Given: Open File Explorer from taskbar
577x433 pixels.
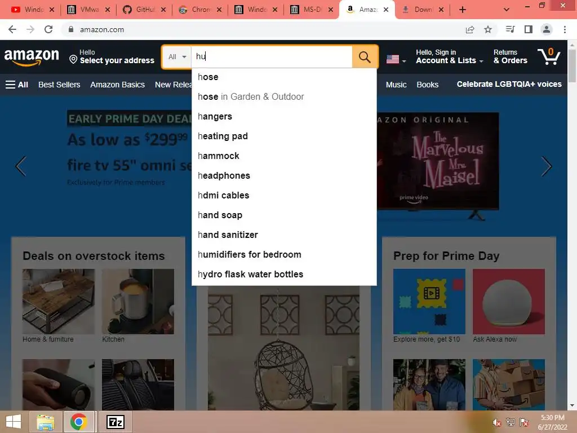Looking at the screenshot, I should point(46,422).
